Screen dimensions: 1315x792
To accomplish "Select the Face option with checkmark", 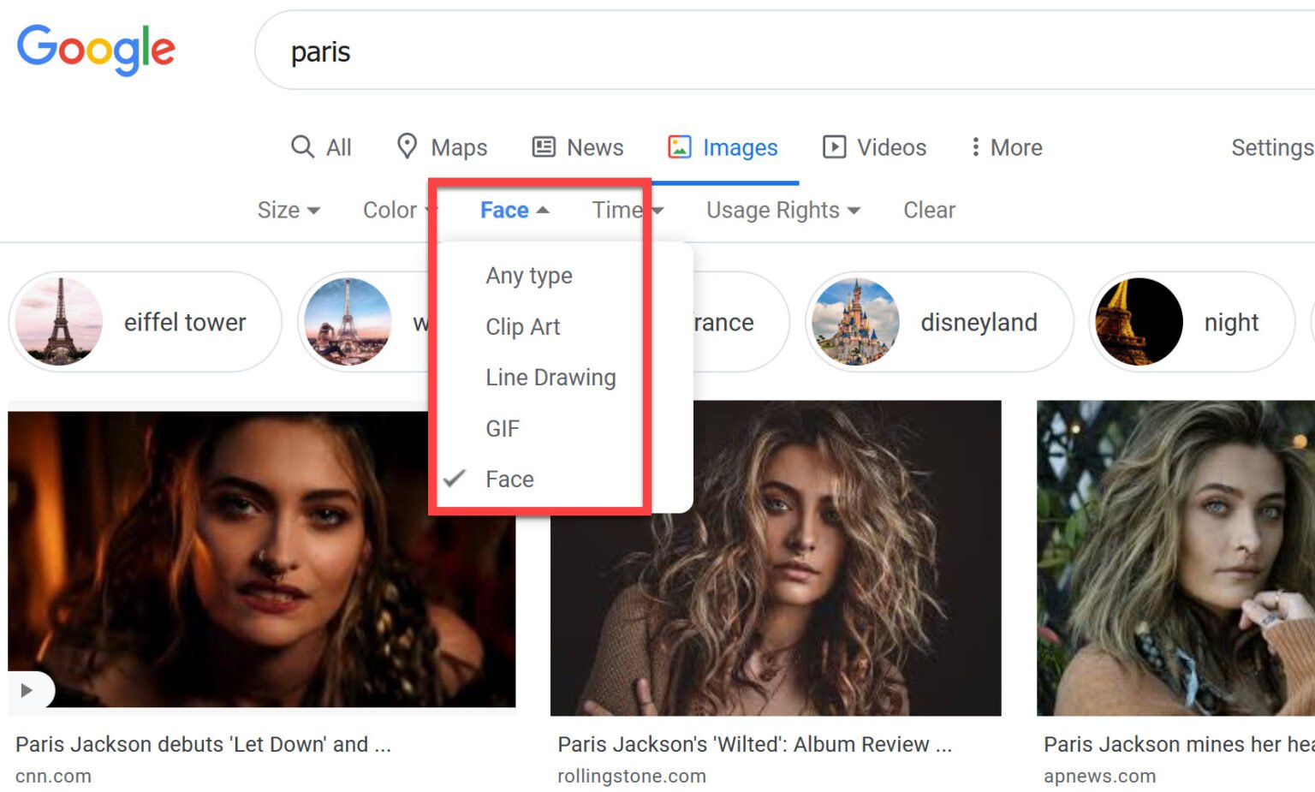I will pyautogui.click(x=509, y=479).
